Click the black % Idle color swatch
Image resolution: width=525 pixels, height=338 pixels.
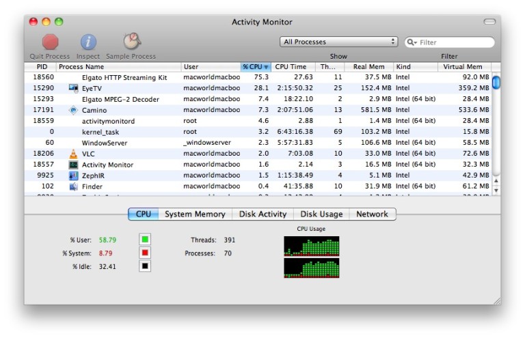[145, 266]
